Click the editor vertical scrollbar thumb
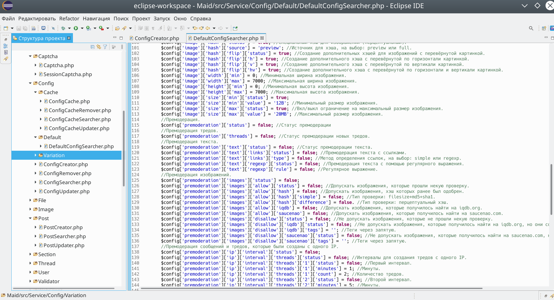Image resolution: width=554 pixels, height=300 pixels. click(x=551, y=189)
